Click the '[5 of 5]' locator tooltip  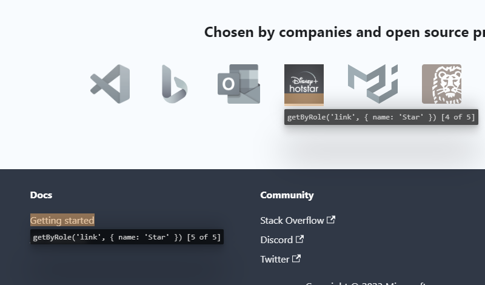[127, 237]
